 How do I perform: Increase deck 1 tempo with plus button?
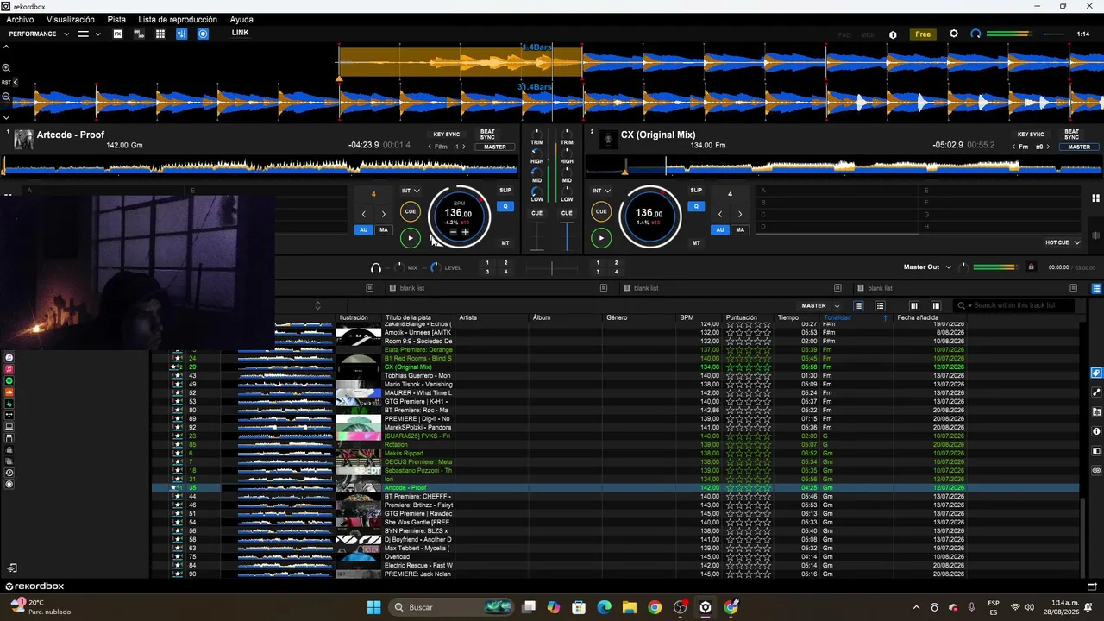pos(465,232)
